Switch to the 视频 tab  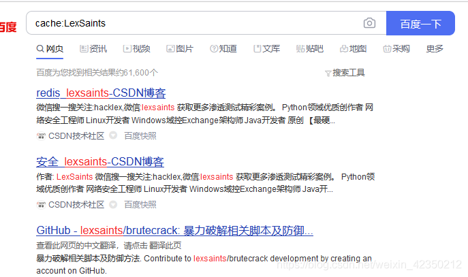pyautogui.click(x=137, y=48)
